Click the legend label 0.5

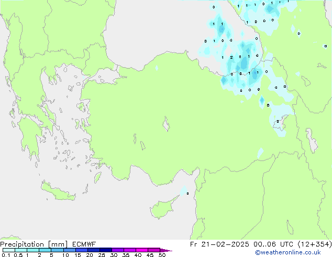[x=18, y=255]
